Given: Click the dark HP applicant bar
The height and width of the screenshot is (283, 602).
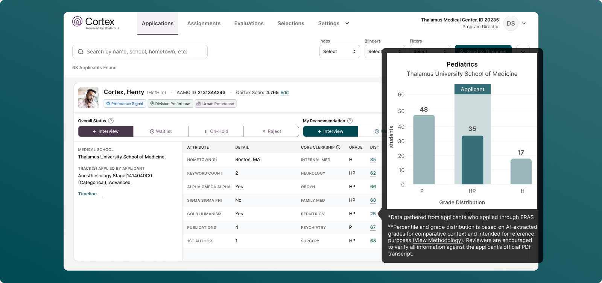Looking at the screenshot, I should (x=473, y=160).
